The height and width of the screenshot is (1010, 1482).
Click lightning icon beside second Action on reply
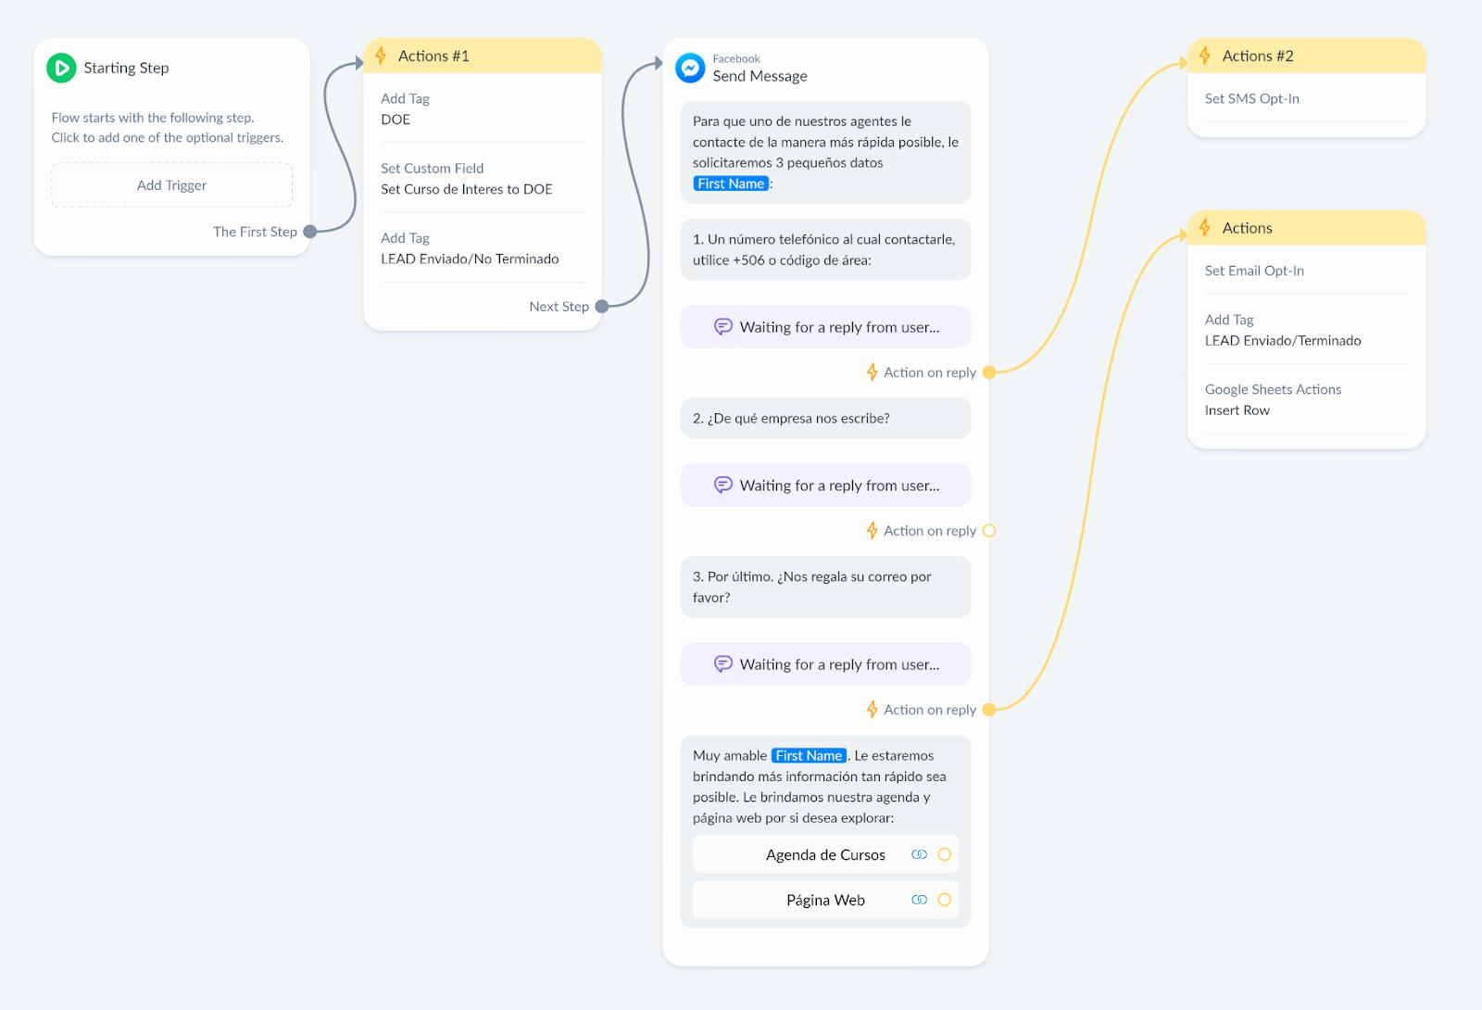(x=872, y=531)
